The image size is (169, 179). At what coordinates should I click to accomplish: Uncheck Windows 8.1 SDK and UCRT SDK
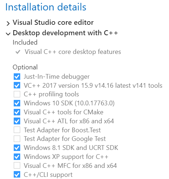[x=17, y=148]
